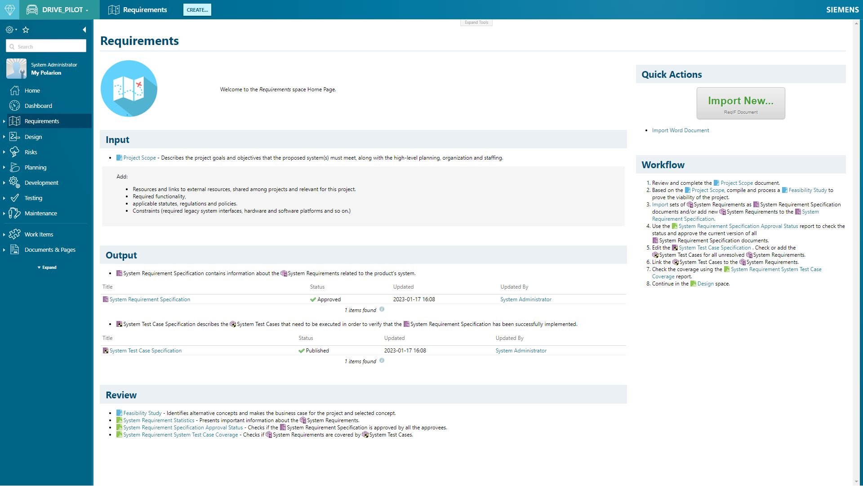The width and height of the screenshot is (863, 486).
Task: Open the Risks section icon
Action: click(x=15, y=152)
